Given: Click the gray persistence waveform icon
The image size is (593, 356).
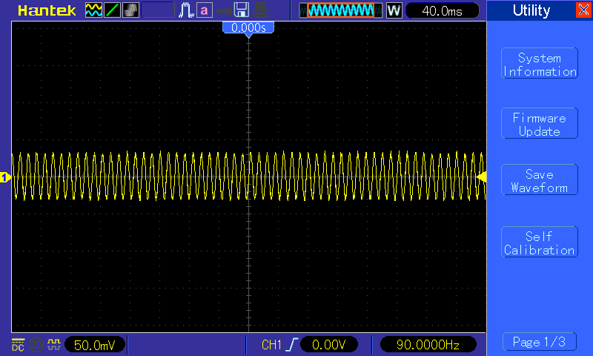Looking at the screenshot, I should tap(130, 10).
